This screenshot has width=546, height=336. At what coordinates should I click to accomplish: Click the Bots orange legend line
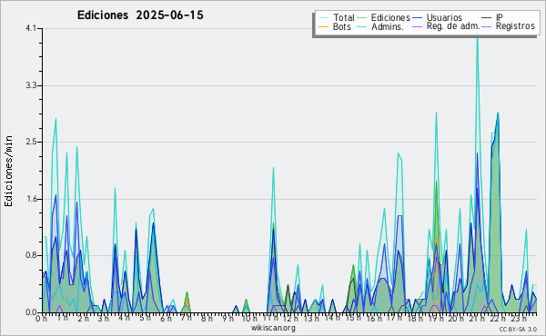pos(324,26)
